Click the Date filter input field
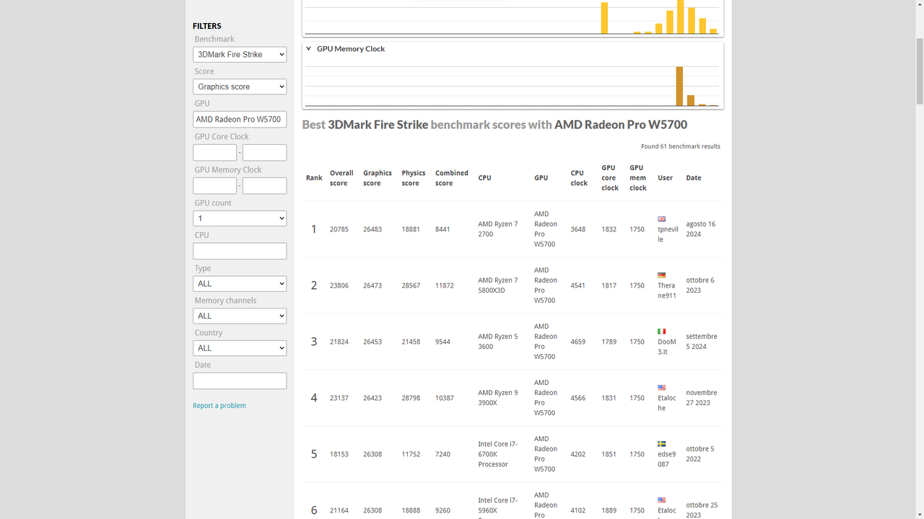This screenshot has height=519, width=924. [240, 381]
